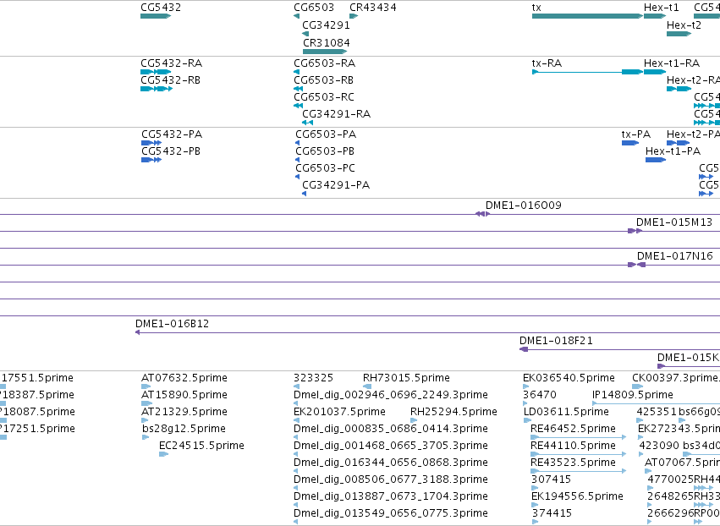Click protein CG6503-PA label
The height and width of the screenshot is (526, 720).
[x=326, y=134]
